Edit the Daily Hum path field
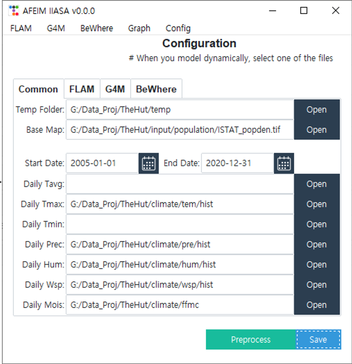The width and height of the screenshot is (352, 364). tap(180, 265)
